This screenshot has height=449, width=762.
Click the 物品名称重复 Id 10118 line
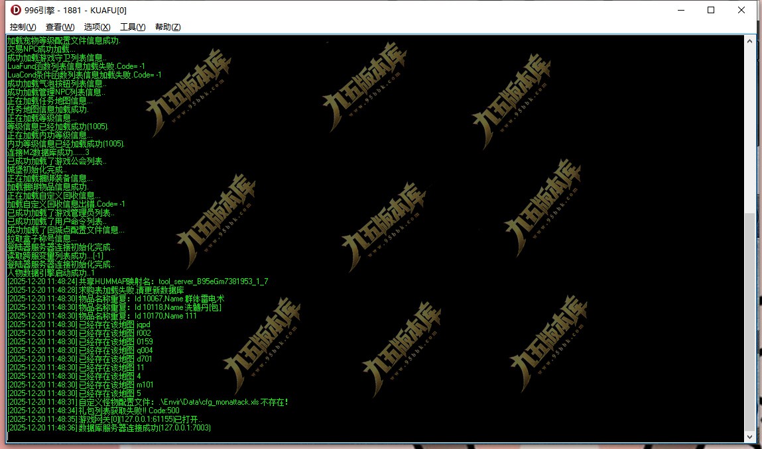click(114, 308)
